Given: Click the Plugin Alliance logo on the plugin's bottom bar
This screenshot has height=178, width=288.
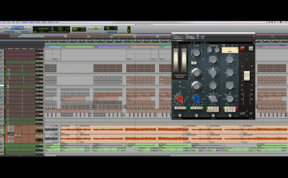Looking at the screenshot, I should [x=177, y=119].
